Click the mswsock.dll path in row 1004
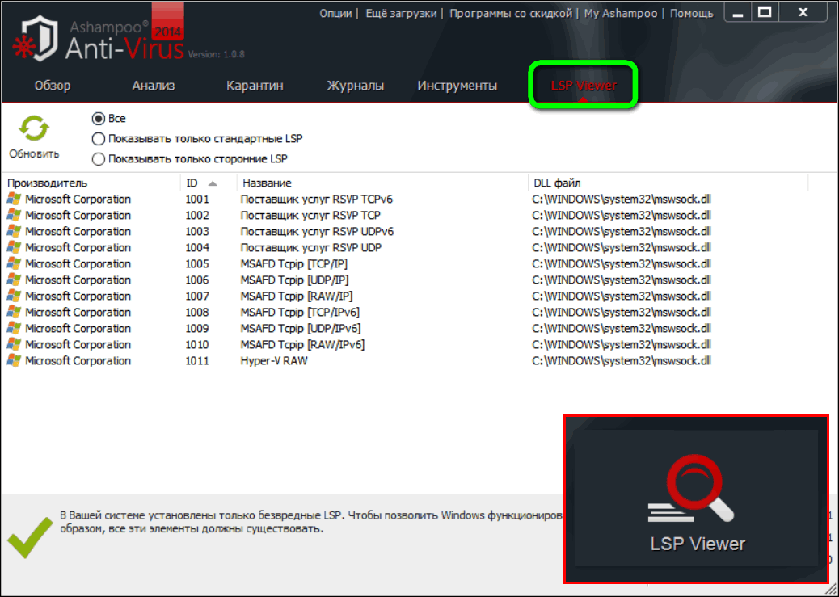 point(622,248)
